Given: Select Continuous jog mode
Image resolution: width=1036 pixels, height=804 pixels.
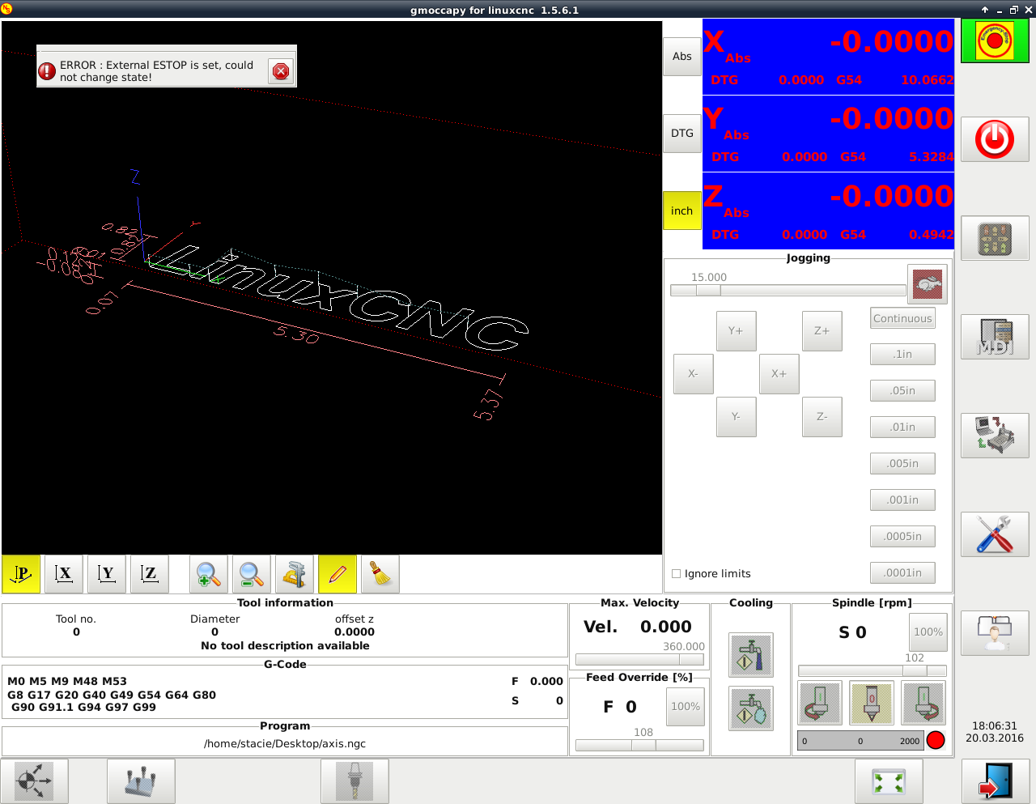Looking at the screenshot, I should coord(903,318).
